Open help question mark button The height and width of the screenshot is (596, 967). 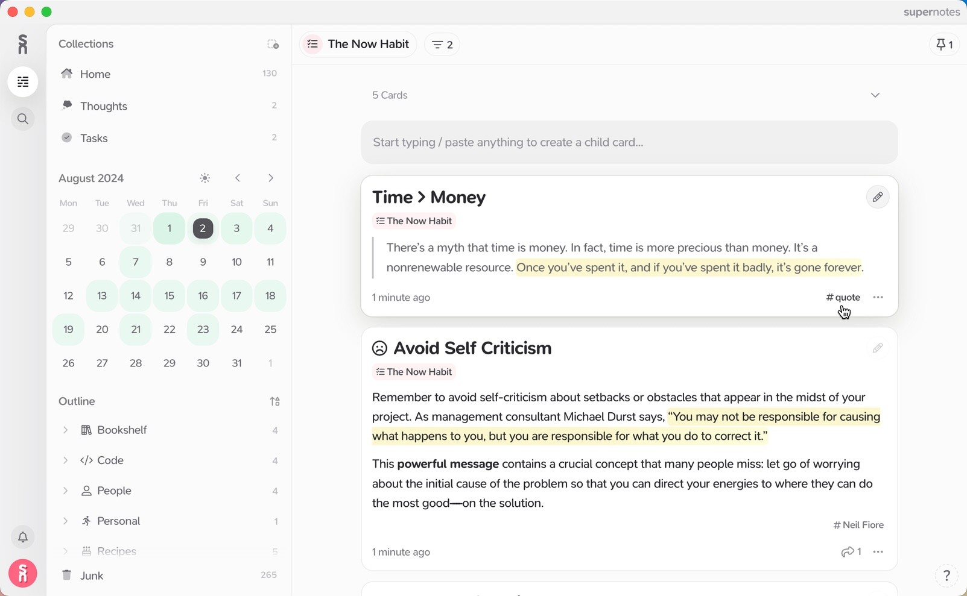point(946,576)
